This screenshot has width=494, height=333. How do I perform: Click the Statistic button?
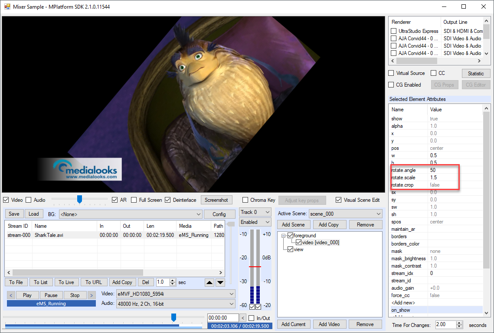[x=476, y=73]
